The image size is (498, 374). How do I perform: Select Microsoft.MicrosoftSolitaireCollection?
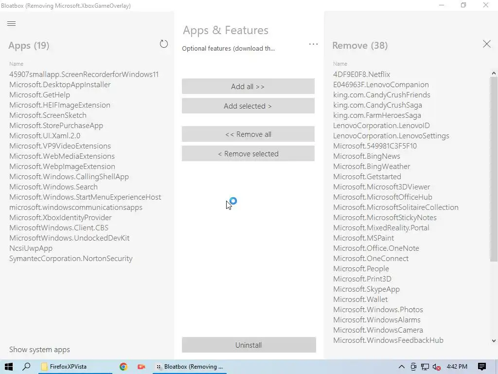pyautogui.click(x=396, y=207)
